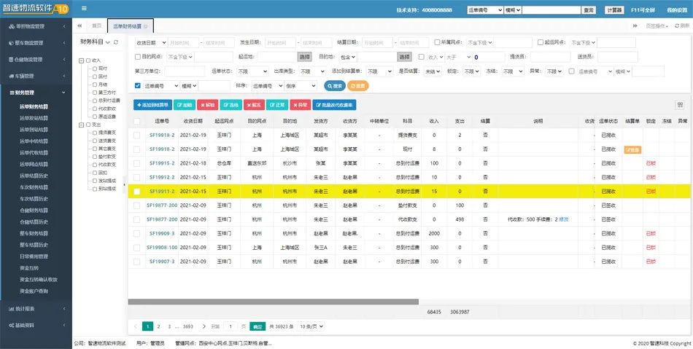Open the 倒序 sort order dropdown
Viewport: 693px width, 349px height.
coord(301,86)
